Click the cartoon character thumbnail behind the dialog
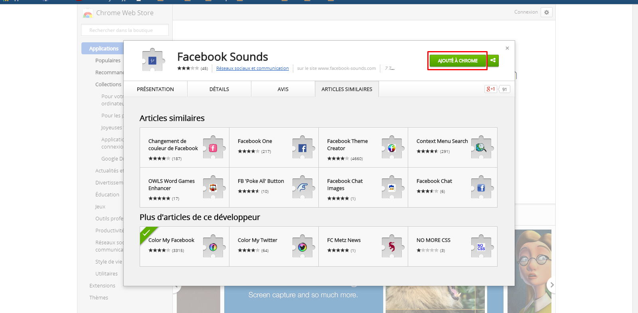Image resolution: width=638 pixels, height=313 pixels. (533, 271)
